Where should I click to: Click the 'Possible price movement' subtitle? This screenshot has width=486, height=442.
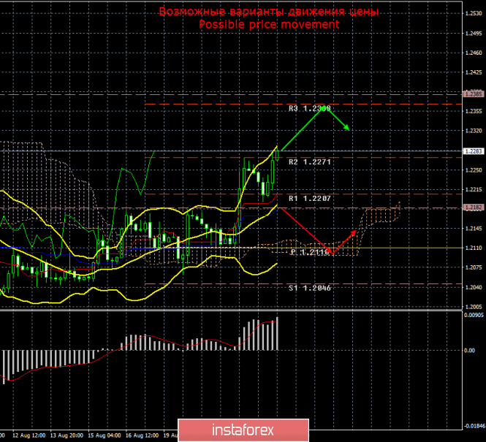[269, 24]
